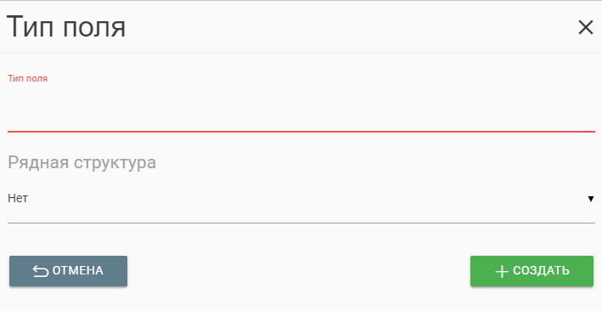Click the ОТМЕНА text on gray button
This screenshot has height=311, width=602.
click(x=78, y=270)
